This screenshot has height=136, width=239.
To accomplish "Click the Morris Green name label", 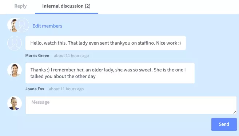I will [x=37, y=55].
